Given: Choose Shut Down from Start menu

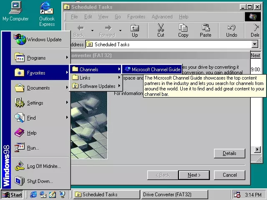Looking at the screenshot, I should click(40, 181).
